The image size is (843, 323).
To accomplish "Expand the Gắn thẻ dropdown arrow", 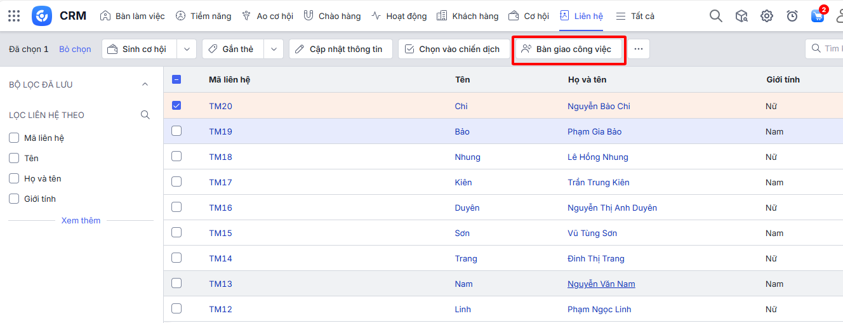I will tap(274, 49).
